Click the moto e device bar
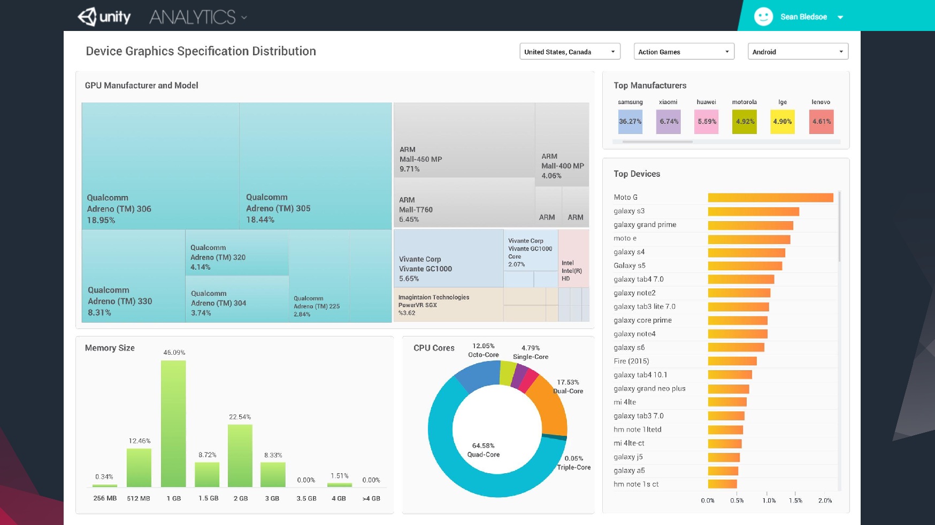This screenshot has width=935, height=525. (749, 239)
